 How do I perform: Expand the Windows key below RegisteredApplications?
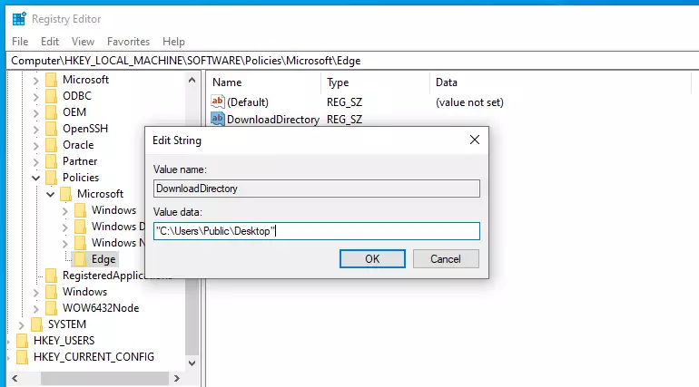(36, 292)
